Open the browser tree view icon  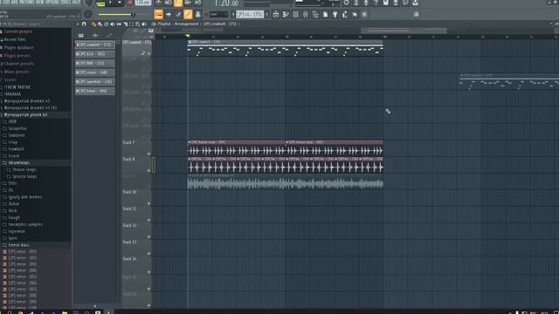(315, 15)
